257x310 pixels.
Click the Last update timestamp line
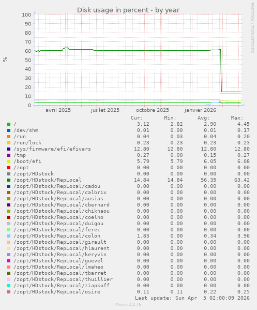coord(192,298)
